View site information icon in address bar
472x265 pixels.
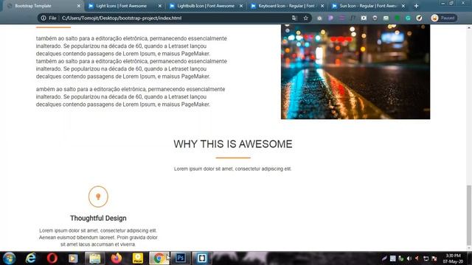(44, 18)
